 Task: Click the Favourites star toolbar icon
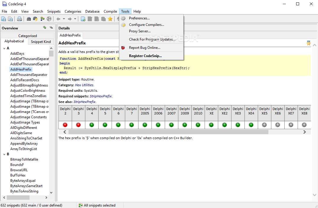point(110,19)
